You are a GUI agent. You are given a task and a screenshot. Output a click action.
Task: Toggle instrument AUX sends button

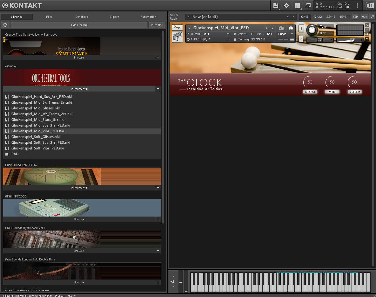(x=367, y=34)
